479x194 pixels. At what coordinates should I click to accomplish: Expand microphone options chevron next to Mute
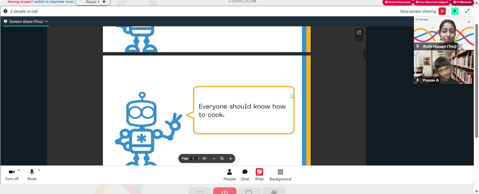tap(39, 170)
